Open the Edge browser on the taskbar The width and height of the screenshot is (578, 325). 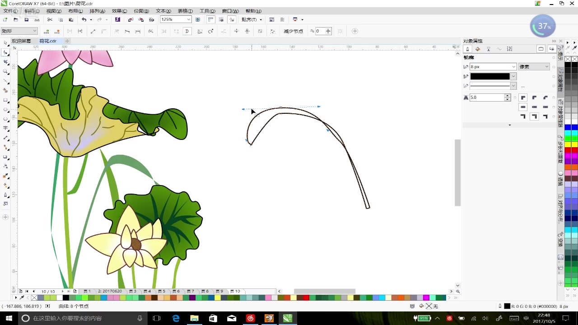click(x=176, y=318)
